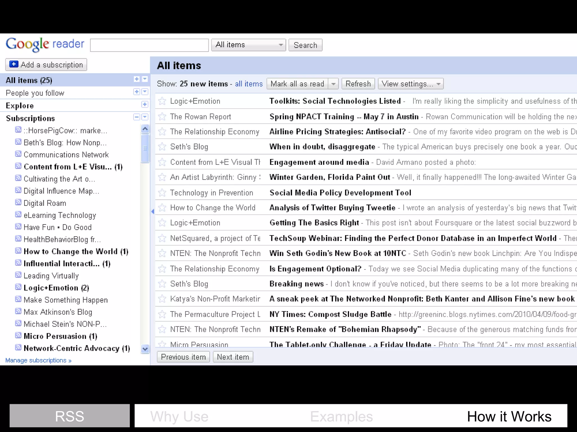Open the All items search scope dropdown

coord(248,45)
